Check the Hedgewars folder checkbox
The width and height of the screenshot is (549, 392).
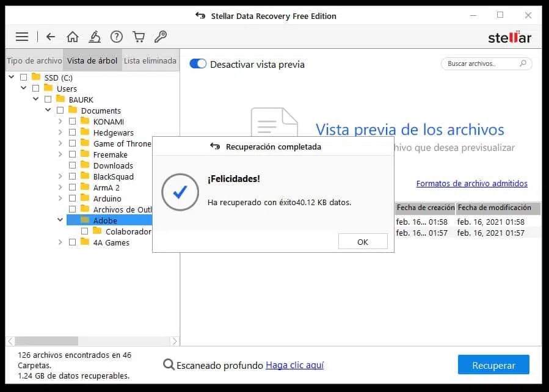(73, 132)
